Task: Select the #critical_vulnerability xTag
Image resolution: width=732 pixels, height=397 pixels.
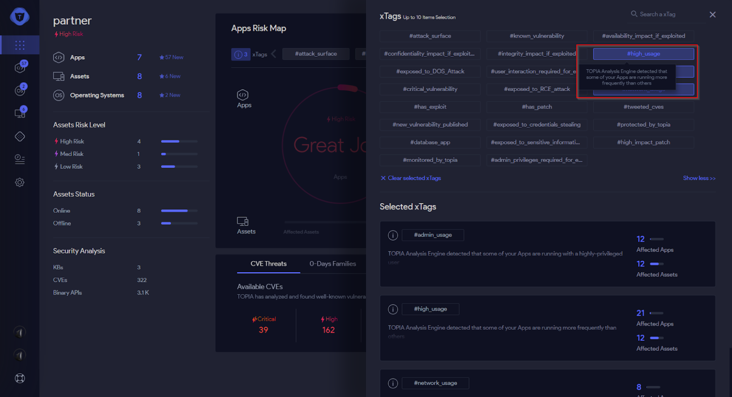Action: point(430,89)
